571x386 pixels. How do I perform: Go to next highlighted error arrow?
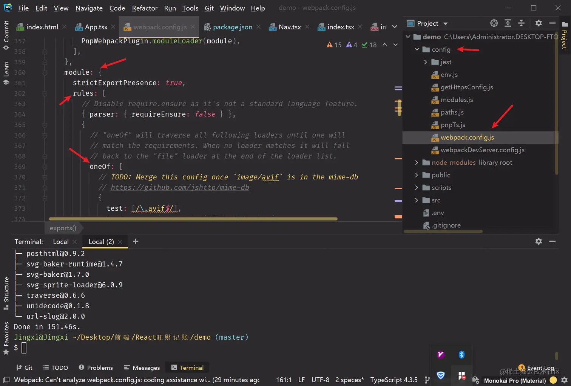(x=395, y=44)
